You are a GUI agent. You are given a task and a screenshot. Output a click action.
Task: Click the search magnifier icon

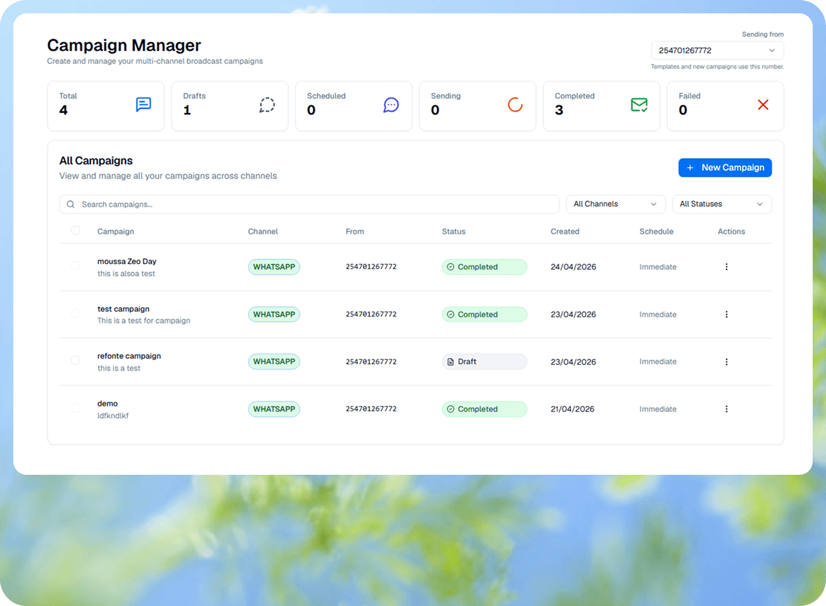71,204
